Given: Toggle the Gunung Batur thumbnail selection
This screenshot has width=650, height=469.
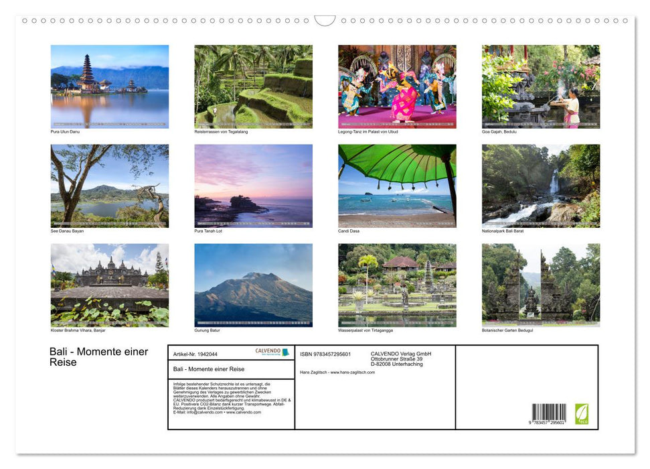Looking at the screenshot, I should click(252, 285).
